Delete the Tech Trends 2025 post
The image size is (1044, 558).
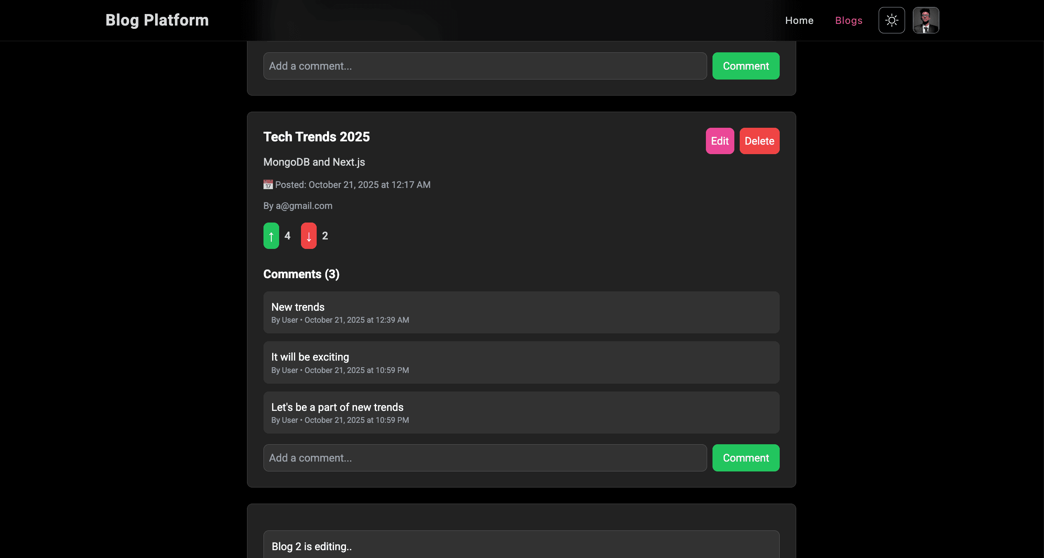759,141
